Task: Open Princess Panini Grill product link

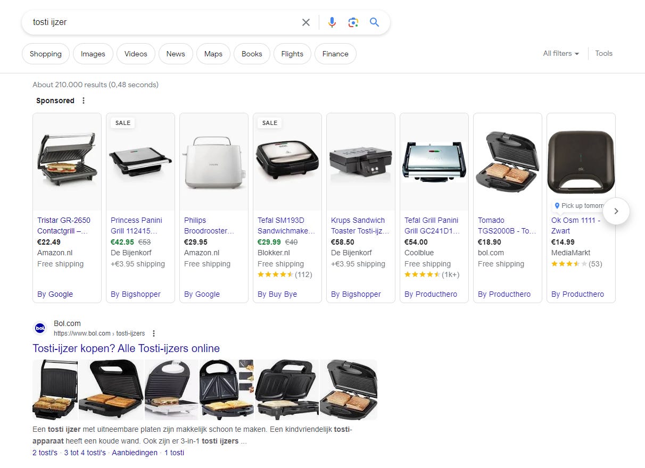Action: coord(136,225)
